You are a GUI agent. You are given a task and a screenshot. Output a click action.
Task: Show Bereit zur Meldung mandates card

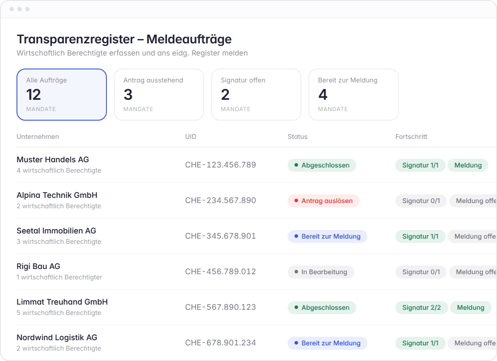(x=353, y=94)
